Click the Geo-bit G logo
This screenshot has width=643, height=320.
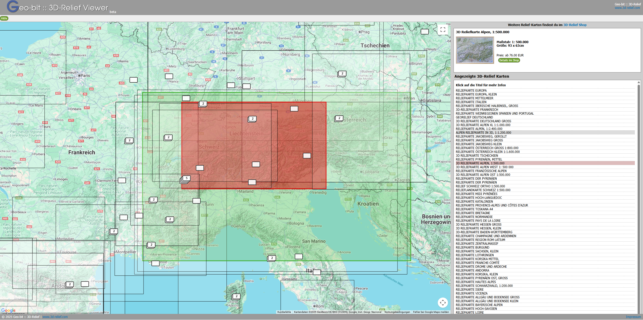[13, 7]
